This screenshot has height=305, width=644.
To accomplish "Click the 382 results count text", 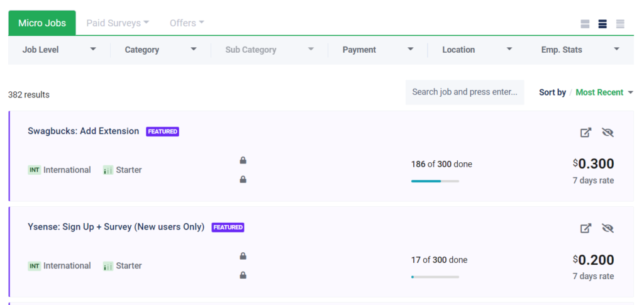I will point(29,95).
